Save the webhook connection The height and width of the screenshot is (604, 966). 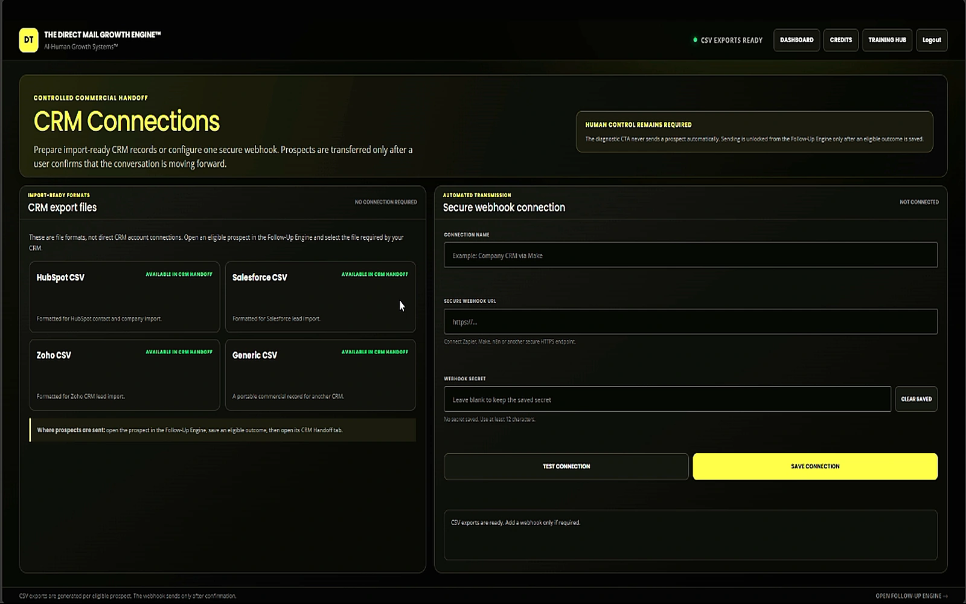815,466
